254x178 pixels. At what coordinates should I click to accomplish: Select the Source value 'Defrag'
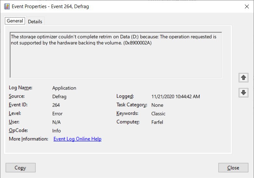pos(59,96)
